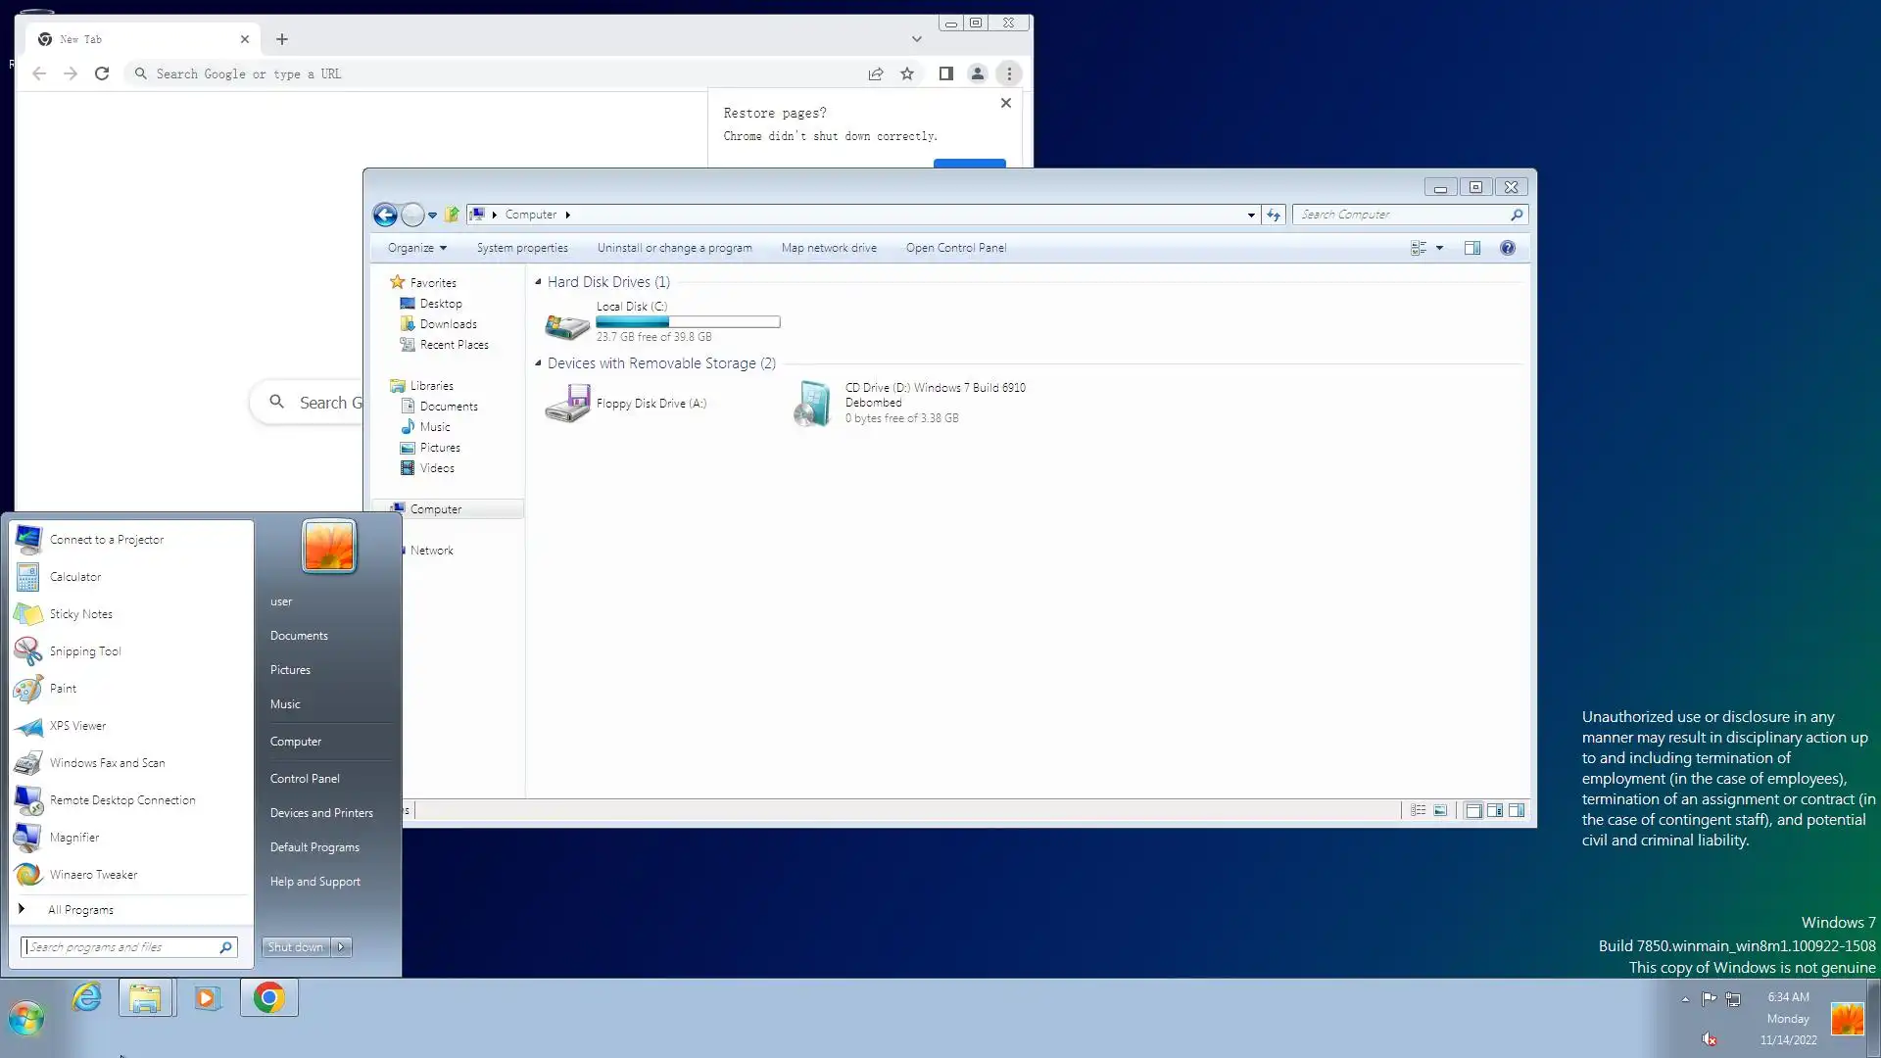Collapse Hard Disk Drives group
This screenshot has height=1058, width=1881.
538,282
